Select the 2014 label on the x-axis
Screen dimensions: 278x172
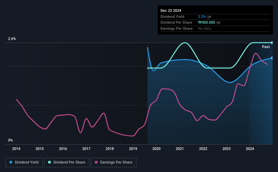click(x=16, y=149)
